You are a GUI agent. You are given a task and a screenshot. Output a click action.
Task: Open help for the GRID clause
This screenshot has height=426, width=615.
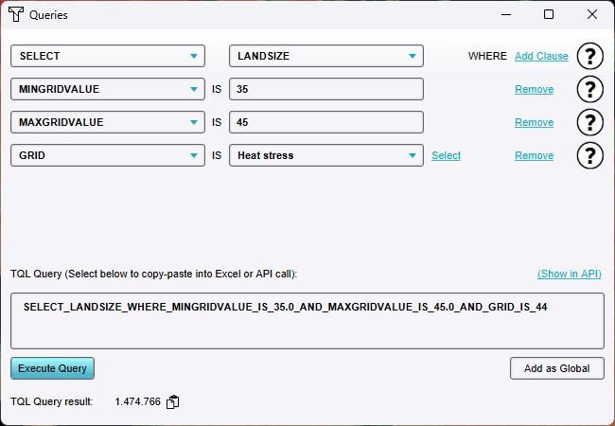[x=590, y=155]
